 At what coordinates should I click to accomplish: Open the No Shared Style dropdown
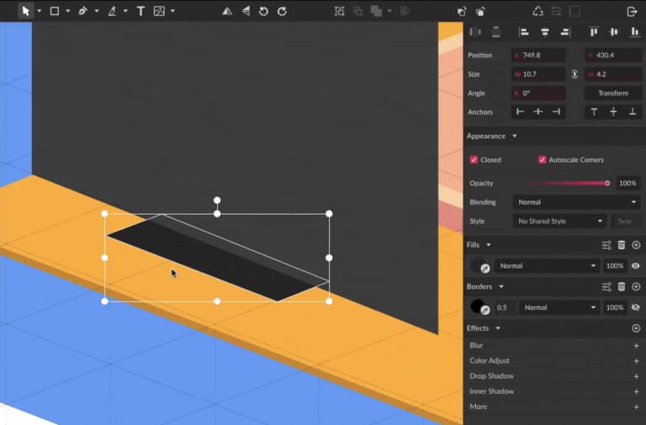[560, 221]
